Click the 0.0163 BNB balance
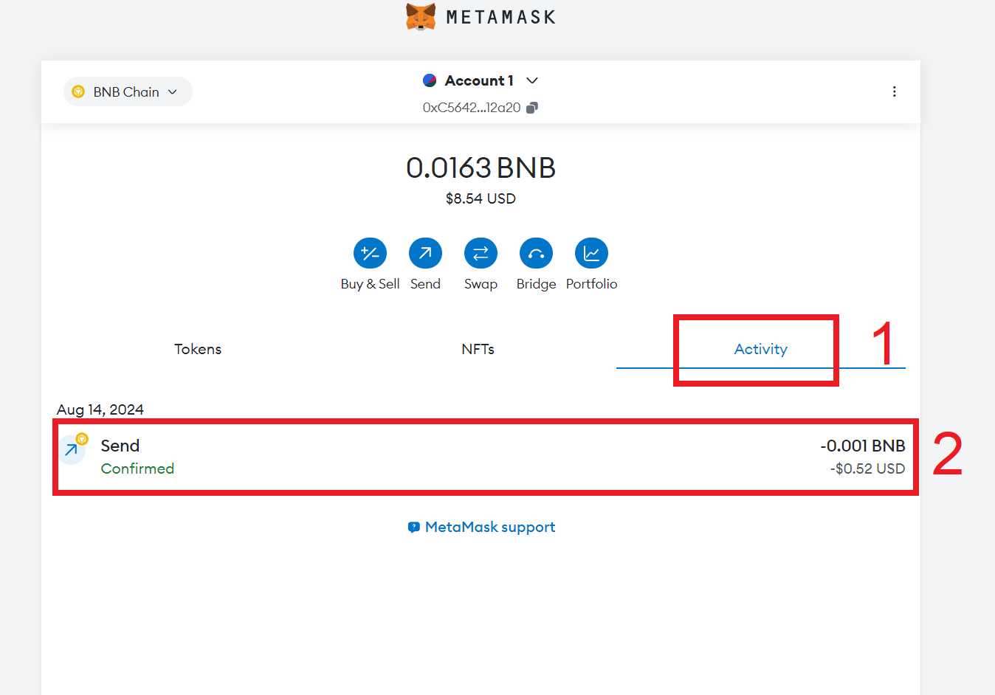 (x=481, y=168)
